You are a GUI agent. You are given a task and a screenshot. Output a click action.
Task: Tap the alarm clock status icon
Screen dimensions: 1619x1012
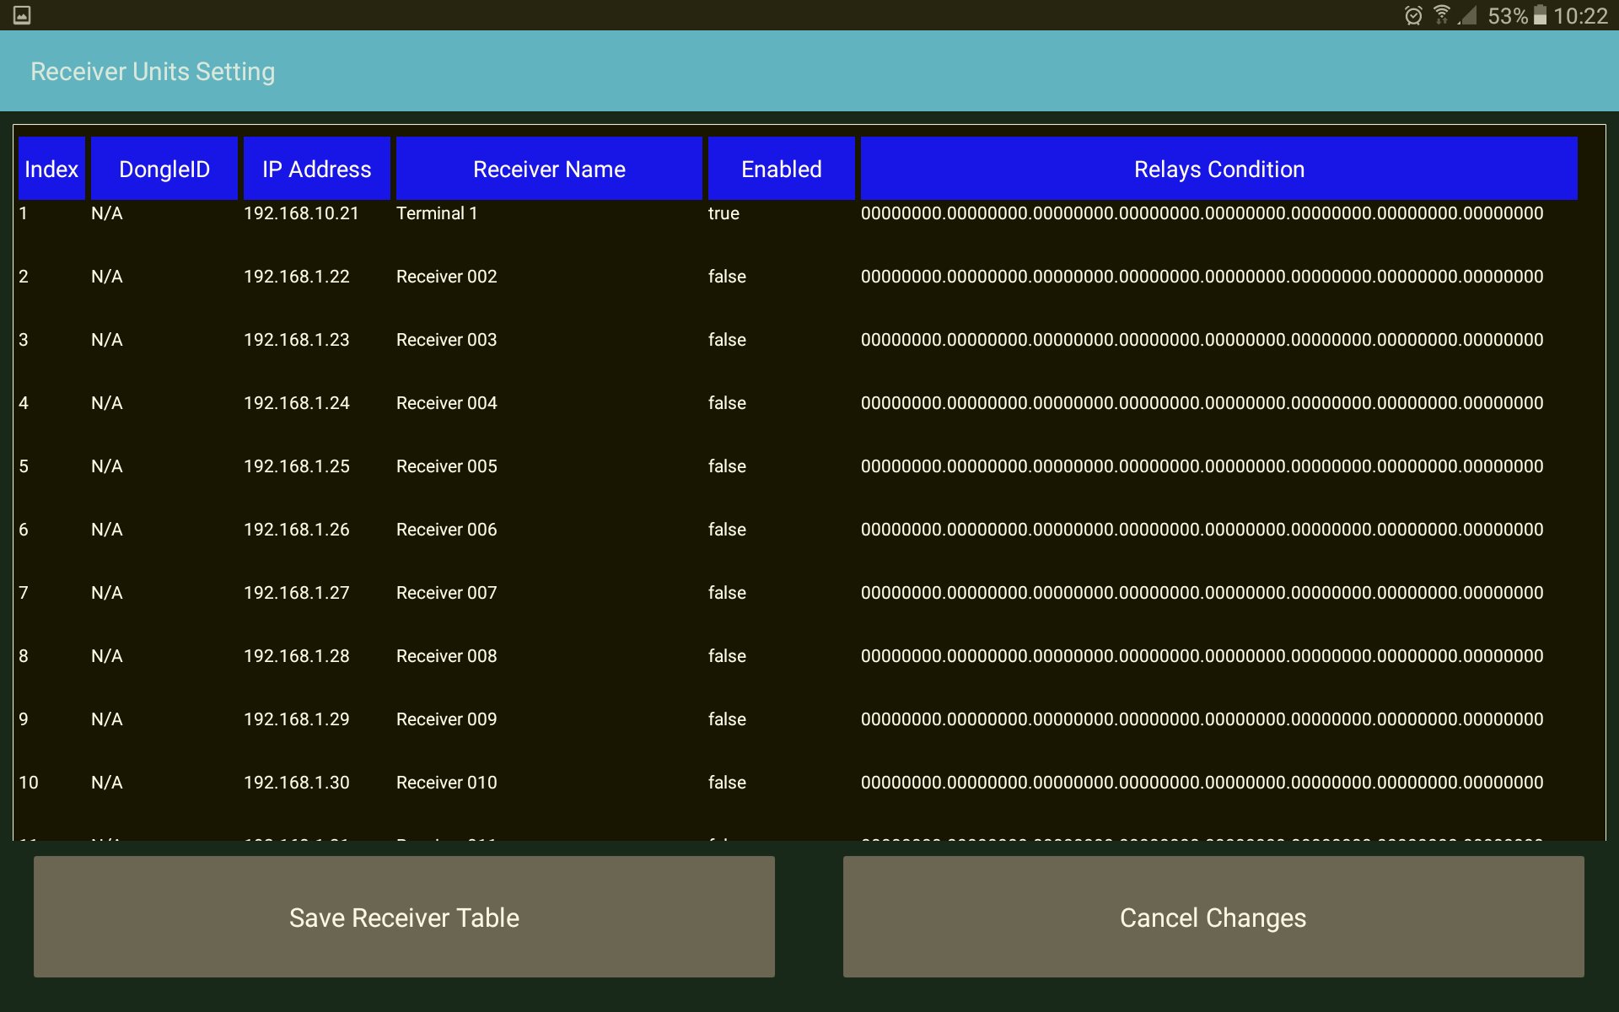point(1413,15)
